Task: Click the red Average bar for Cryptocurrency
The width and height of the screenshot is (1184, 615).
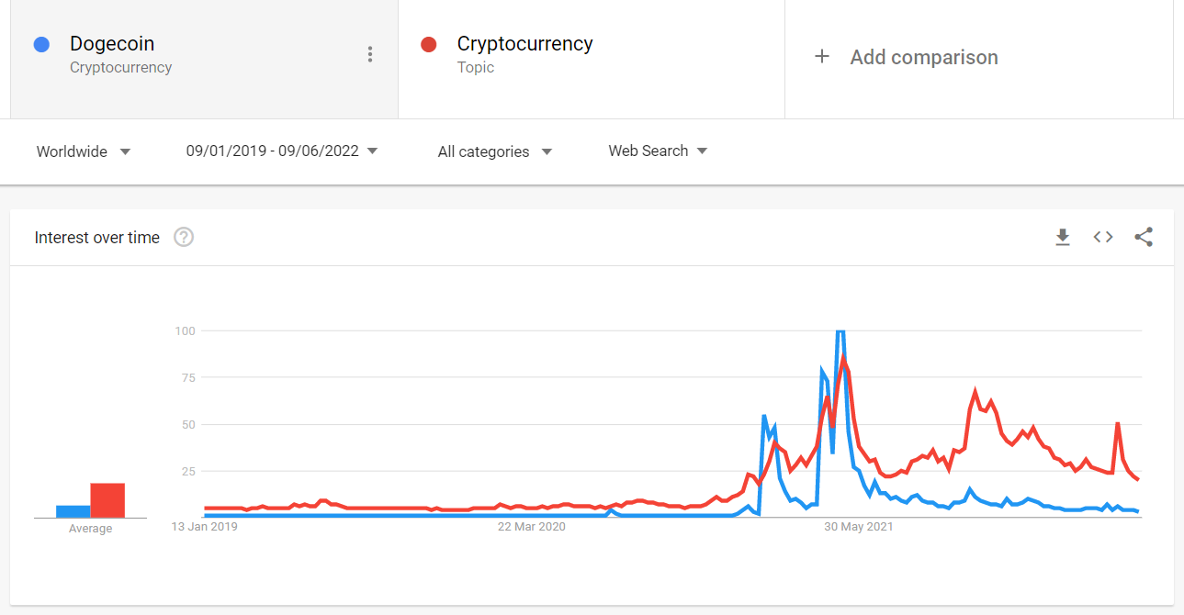Action: [107, 500]
